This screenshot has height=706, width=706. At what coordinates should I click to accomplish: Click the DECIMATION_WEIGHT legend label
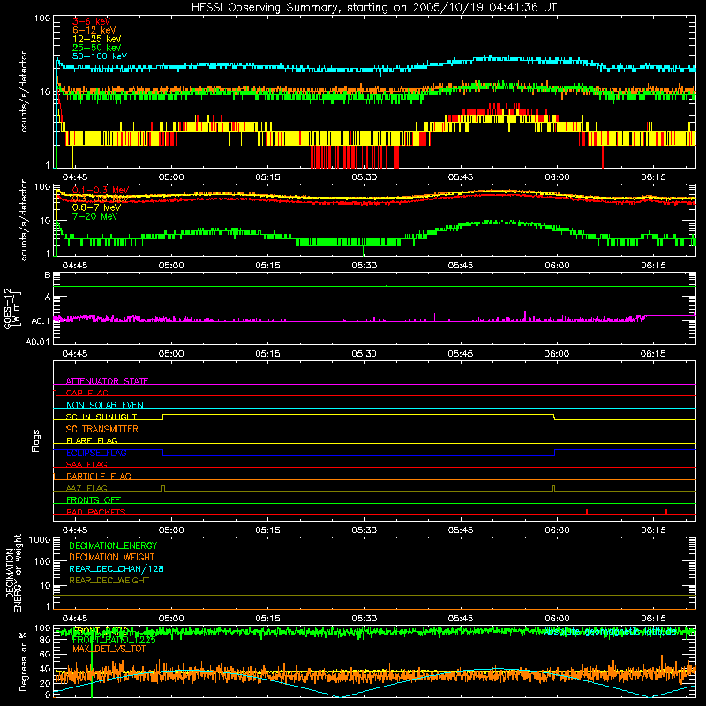pyautogui.click(x=112, y=557)
